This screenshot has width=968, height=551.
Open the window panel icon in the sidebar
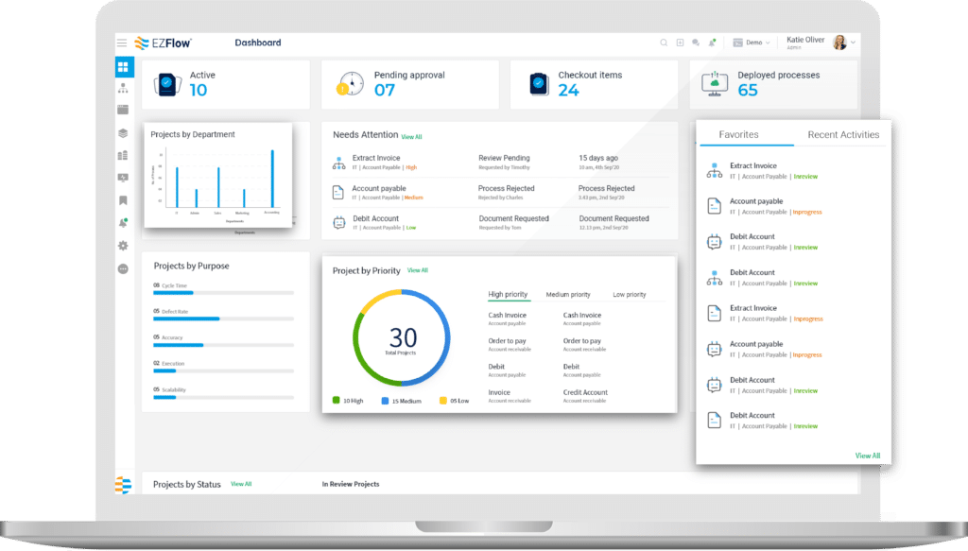123,110
